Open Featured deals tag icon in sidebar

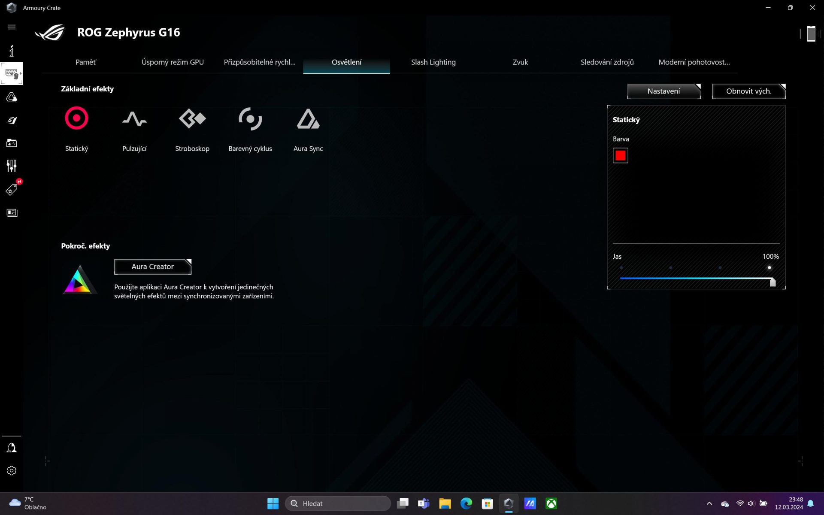(x=12, y=189)
